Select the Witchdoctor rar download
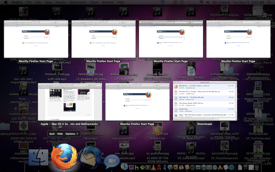The width and height of the screenshot is (275, 172). (x=204, y=87)
